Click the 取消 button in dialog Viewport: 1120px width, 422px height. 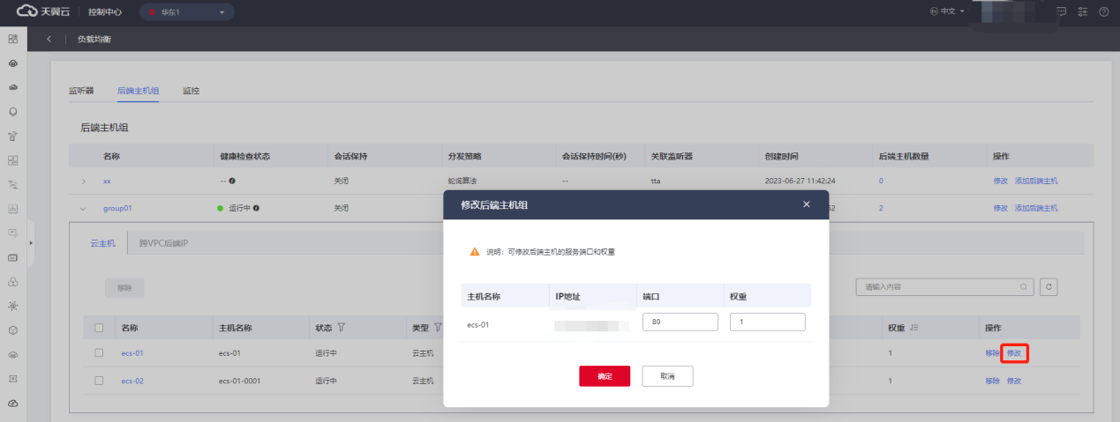click(667, 376)
